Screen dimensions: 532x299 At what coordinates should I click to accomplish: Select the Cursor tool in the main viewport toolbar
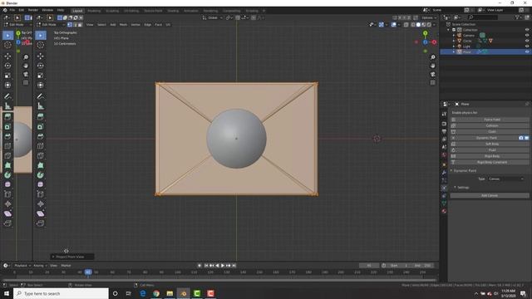coord(41,45)
